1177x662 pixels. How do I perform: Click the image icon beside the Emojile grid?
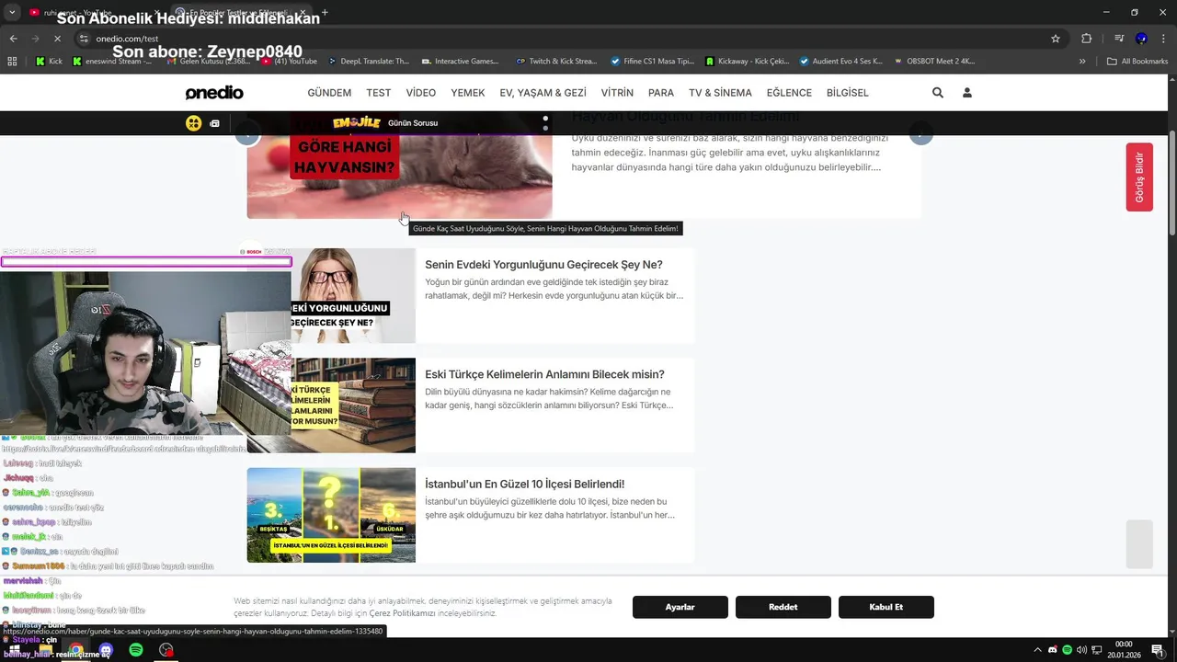click(214, 123)
